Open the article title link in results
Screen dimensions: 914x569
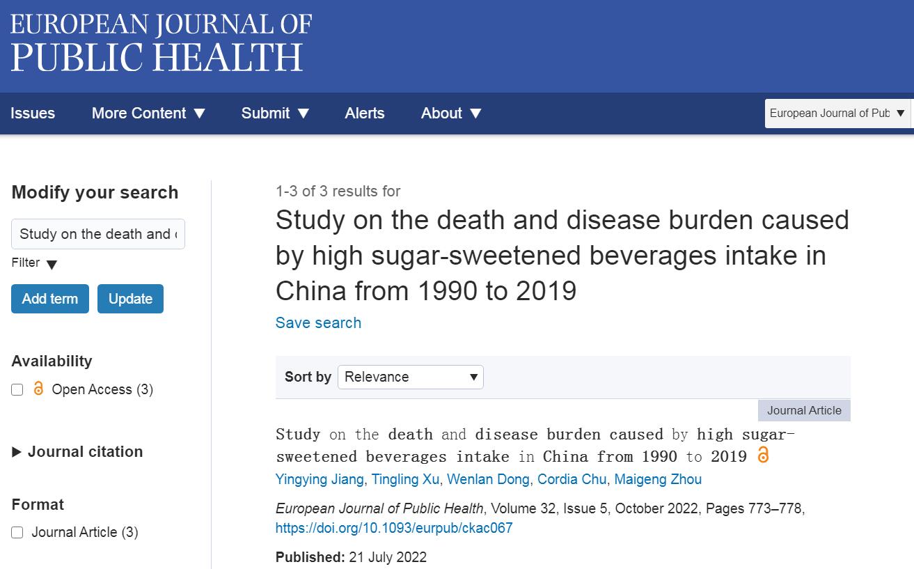click(535, 445)
